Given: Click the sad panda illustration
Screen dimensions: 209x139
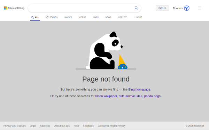Looking at the screenshot, I should (x=106, y=51).
